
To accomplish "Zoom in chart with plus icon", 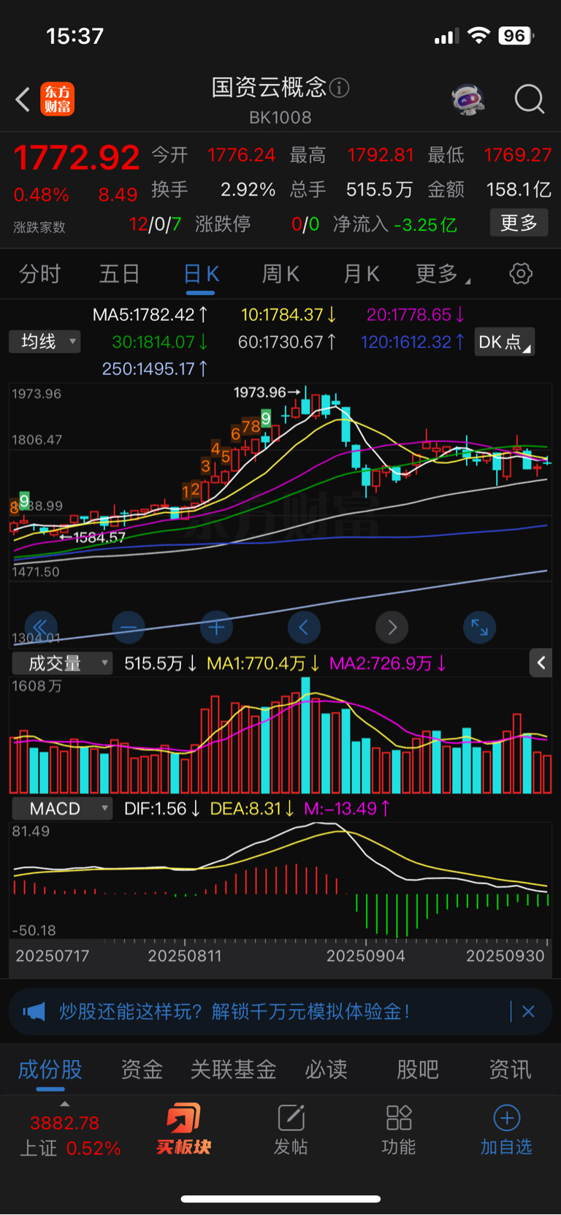I will (x=216, y=627).
